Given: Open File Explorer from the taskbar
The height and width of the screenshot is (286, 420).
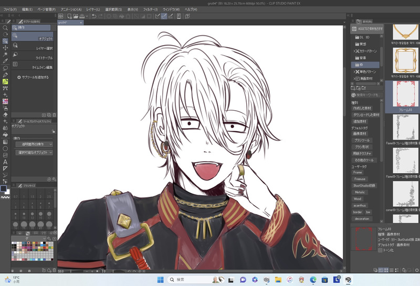Looking at the screenshot, I should click(278, 280).
